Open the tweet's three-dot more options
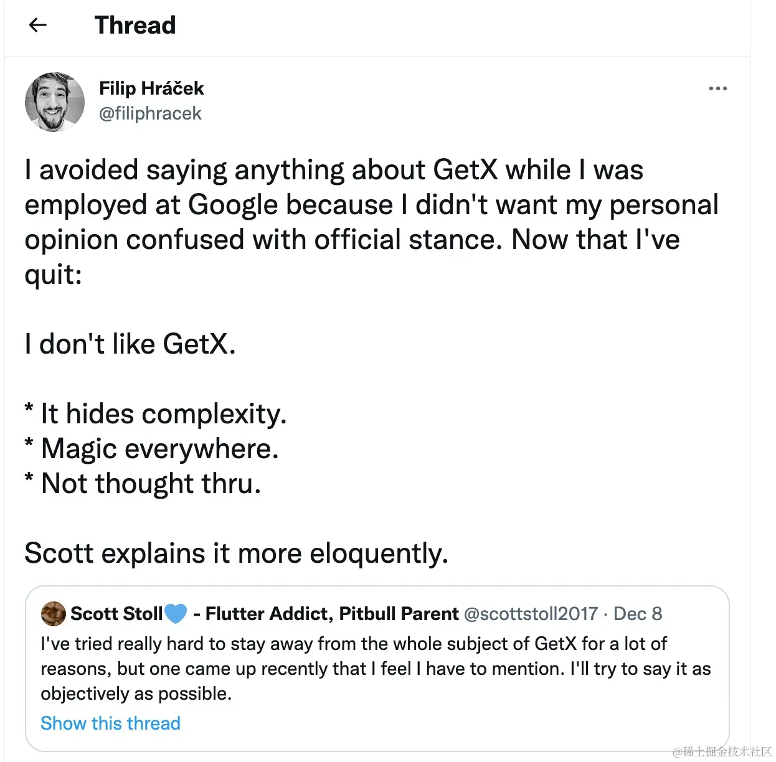776x762 pixels. [717, 88]
